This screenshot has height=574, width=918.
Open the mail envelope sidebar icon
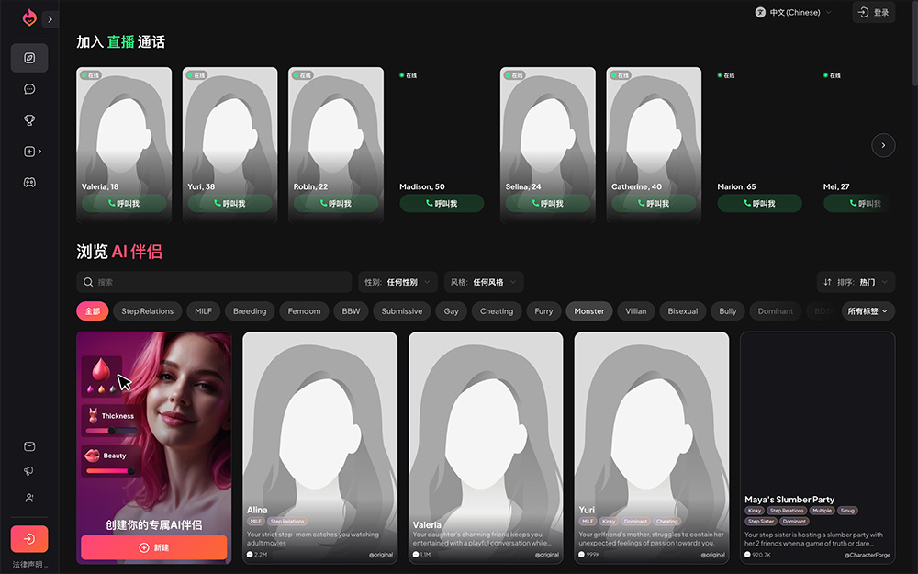[x=29, y=446]
